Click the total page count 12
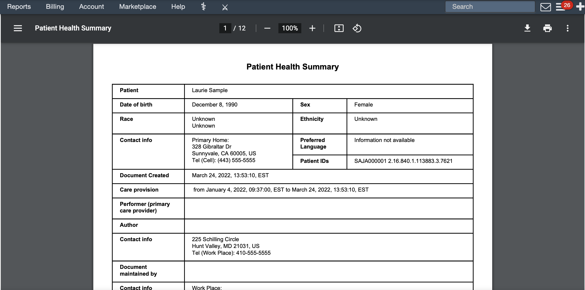 pos(242,28)
